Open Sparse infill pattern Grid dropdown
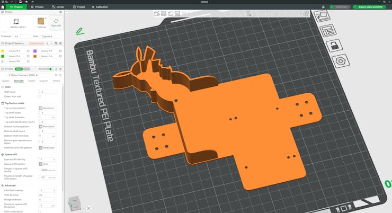 [x=47, y=164]
